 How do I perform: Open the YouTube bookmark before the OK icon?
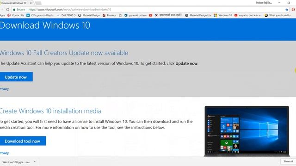click(x=150, y=15)
